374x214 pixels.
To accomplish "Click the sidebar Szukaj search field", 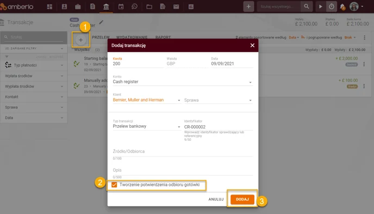I will pyautogui.click(x=34, y=37).
